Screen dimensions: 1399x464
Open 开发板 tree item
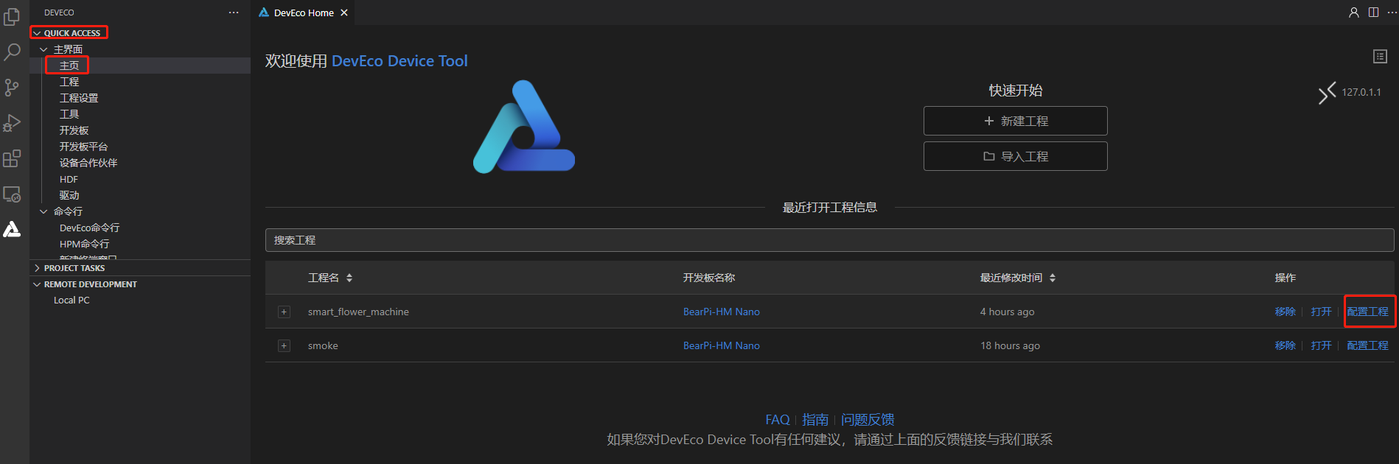click(x=74, y=130)
